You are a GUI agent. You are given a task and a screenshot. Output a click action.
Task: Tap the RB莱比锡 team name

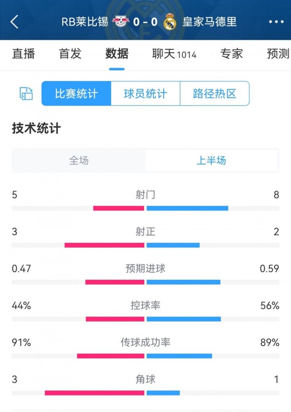[85, 22]
